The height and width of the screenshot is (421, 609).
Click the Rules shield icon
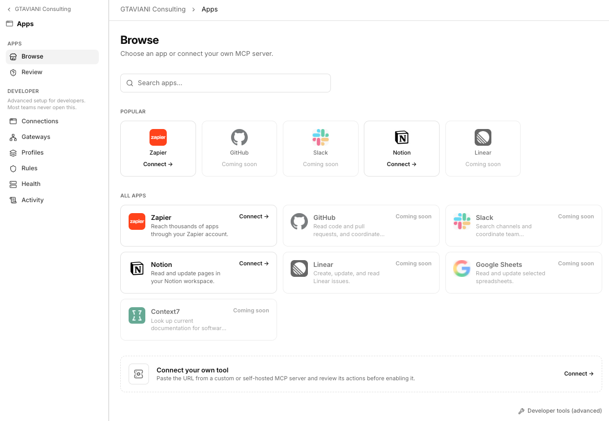pyautogui.click(x=13, y=168)
